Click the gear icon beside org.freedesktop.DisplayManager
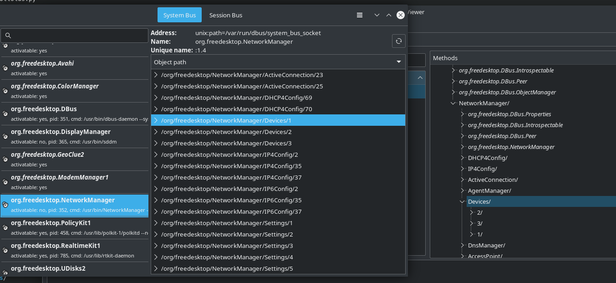The image size is (616, 283). (x=5, y=136)
